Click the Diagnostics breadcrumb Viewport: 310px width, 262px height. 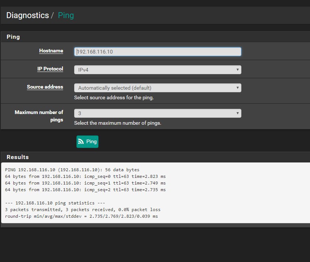click(x=27, y=15)
